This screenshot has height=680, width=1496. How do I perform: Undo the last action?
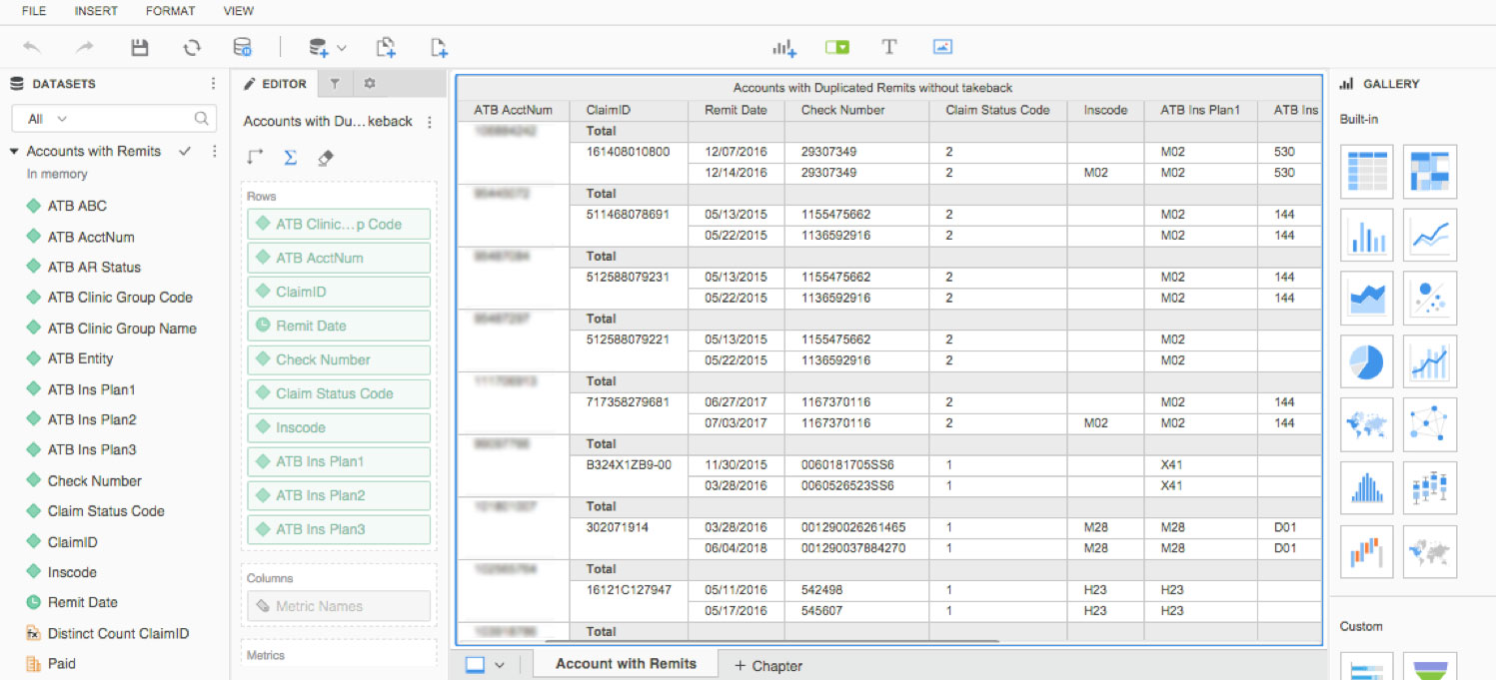pos(31,47)
